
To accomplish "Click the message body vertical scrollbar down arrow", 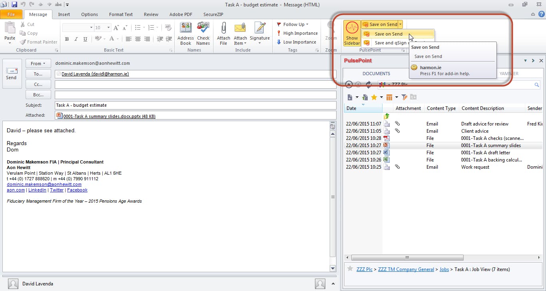I will pyautogui.click(x=333, y=268).
